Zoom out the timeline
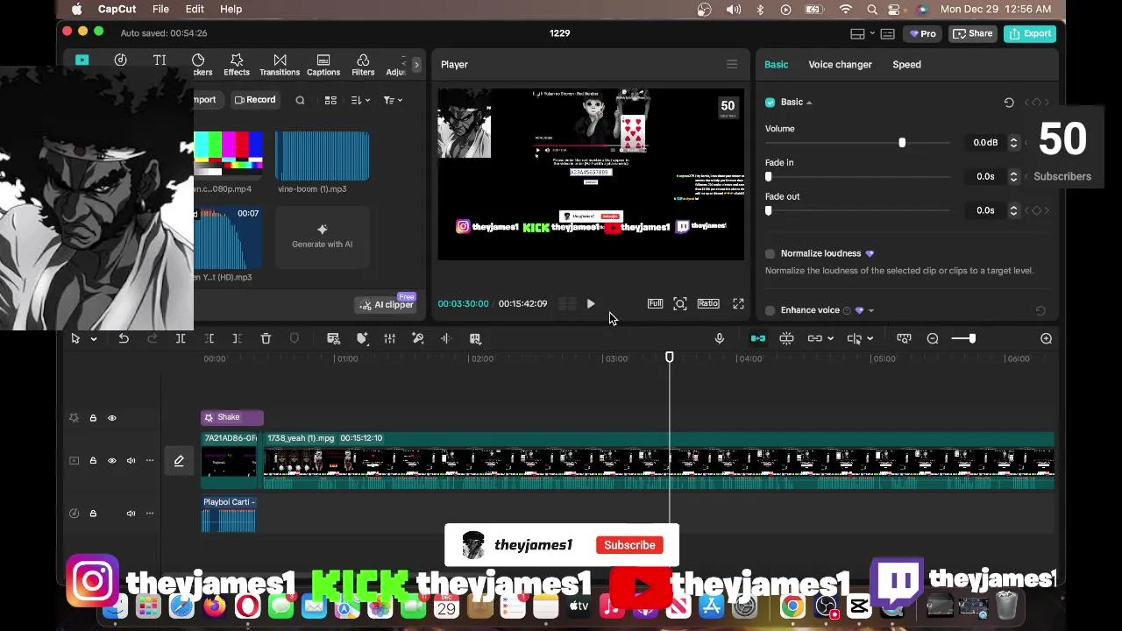The image size is (1122, 631). pyautogui.click(x=933, y=338)
